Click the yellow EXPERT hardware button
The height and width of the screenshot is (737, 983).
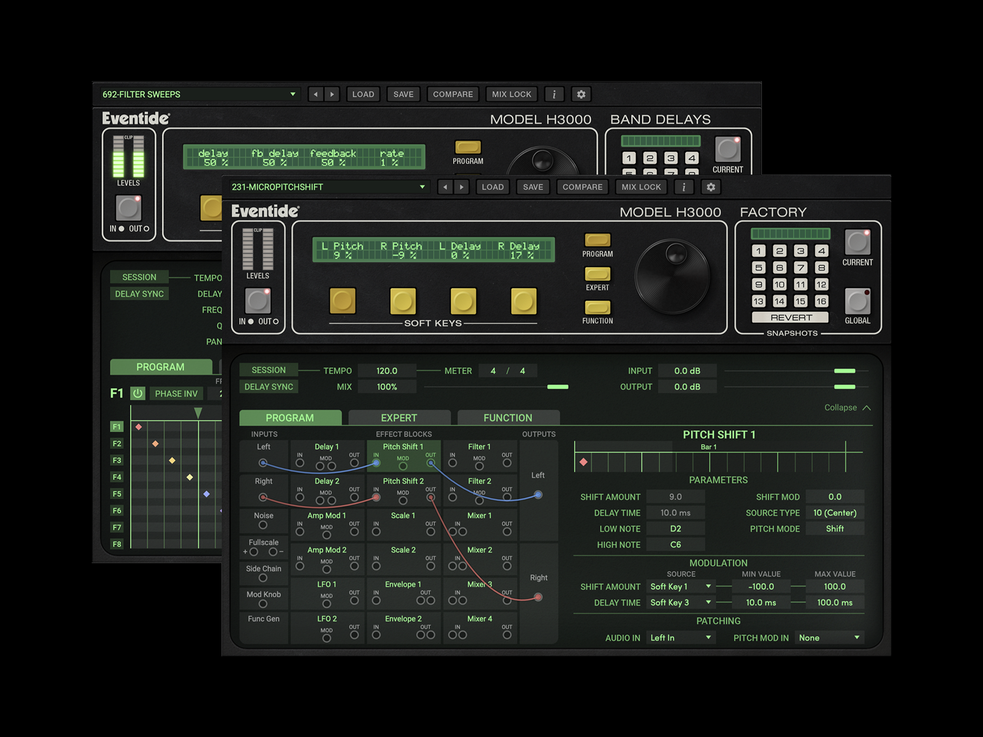pos(597,273)
